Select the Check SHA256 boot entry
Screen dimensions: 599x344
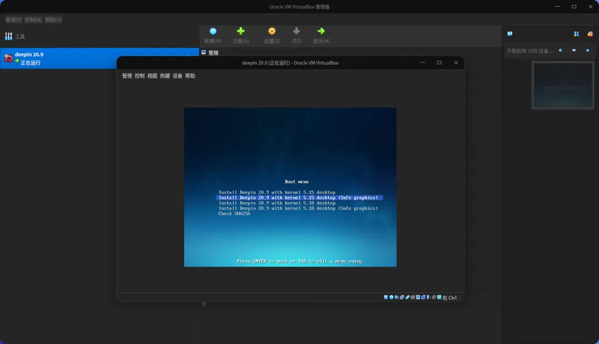[234, 214]
